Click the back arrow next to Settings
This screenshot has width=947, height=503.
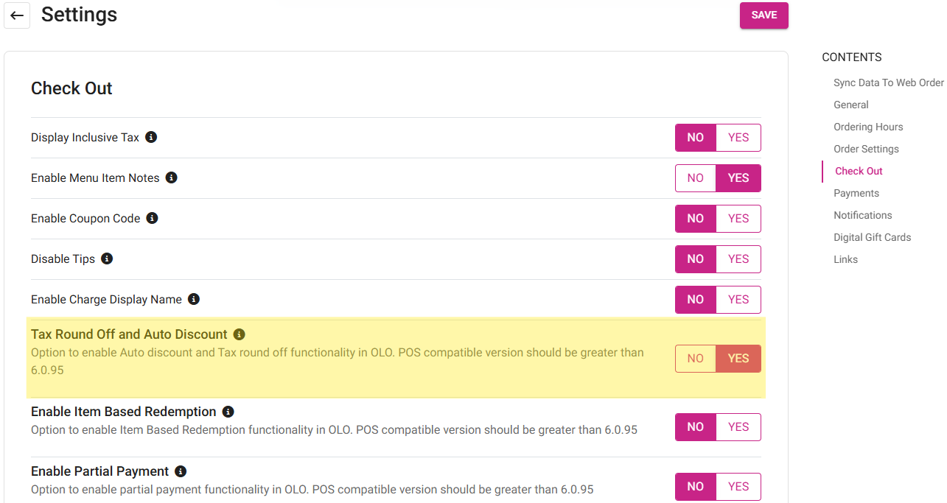coord(17,15)
